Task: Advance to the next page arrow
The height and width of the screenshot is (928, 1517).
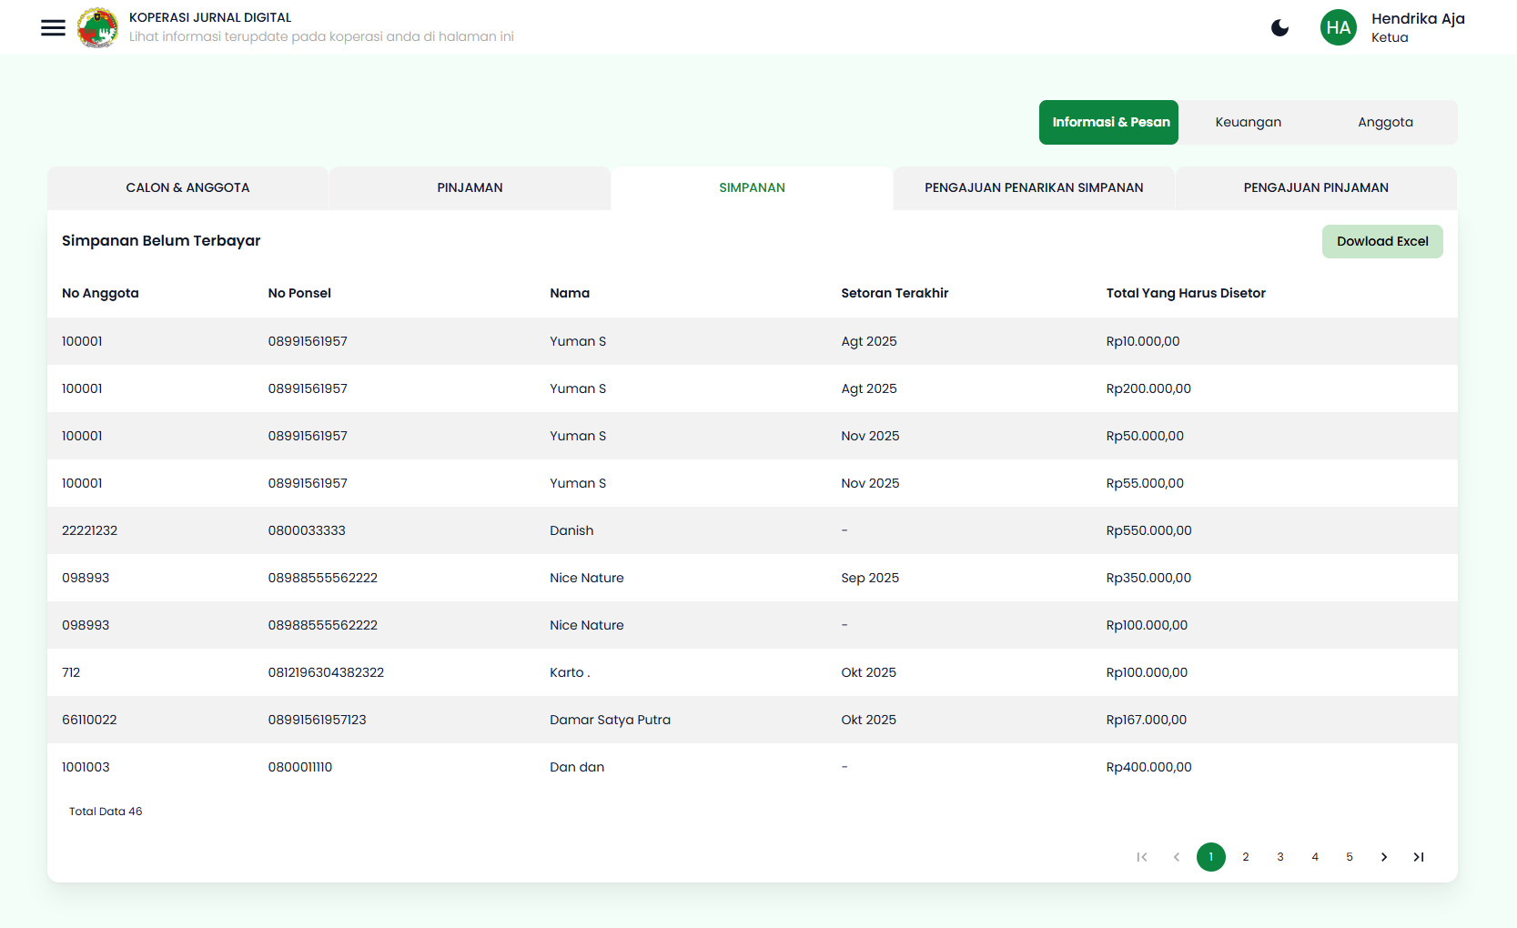Action: [x=1384, y=856]
